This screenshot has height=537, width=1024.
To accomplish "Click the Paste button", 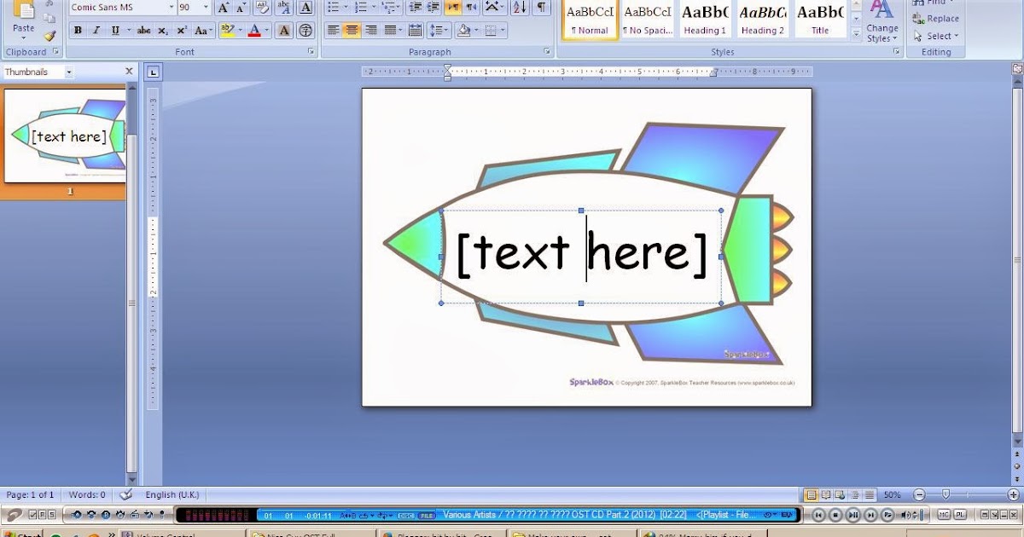I will tap(24, 20).
